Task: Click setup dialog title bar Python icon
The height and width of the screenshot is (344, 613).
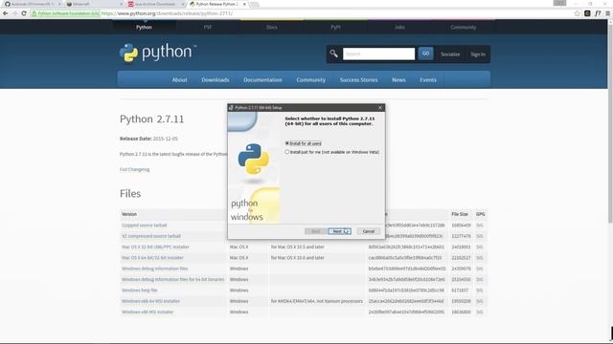Action: [x=231, y=108]
